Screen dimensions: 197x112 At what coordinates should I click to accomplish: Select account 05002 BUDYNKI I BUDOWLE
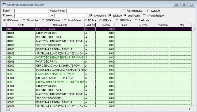[97, 90]
